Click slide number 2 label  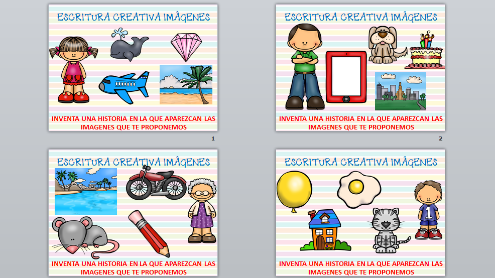click(x=440, y=138)
